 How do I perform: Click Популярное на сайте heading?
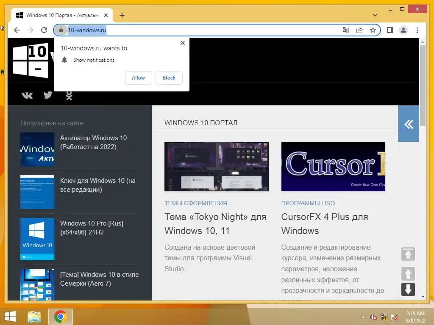(52, 123)
